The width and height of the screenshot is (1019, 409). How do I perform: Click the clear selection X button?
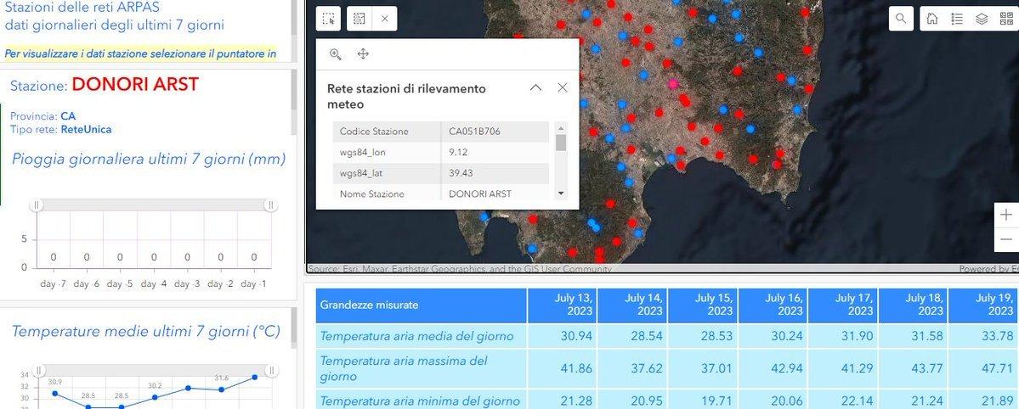[x=384, y=18]
